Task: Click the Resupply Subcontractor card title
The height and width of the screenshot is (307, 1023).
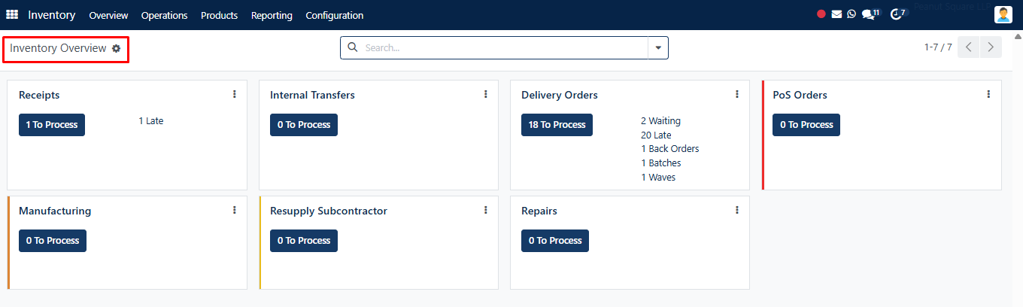Action: coord(329,211)
